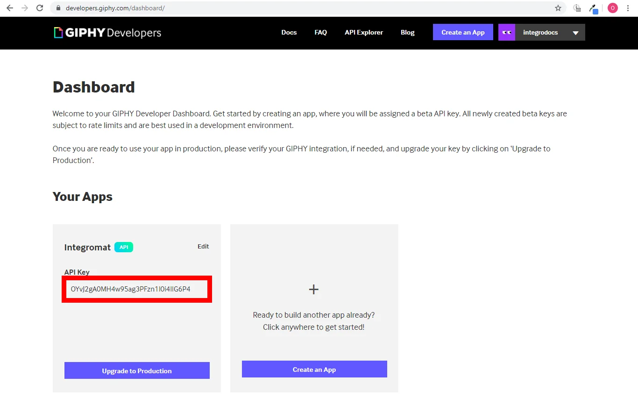Open the FAQ navigation link

point(321,32)
